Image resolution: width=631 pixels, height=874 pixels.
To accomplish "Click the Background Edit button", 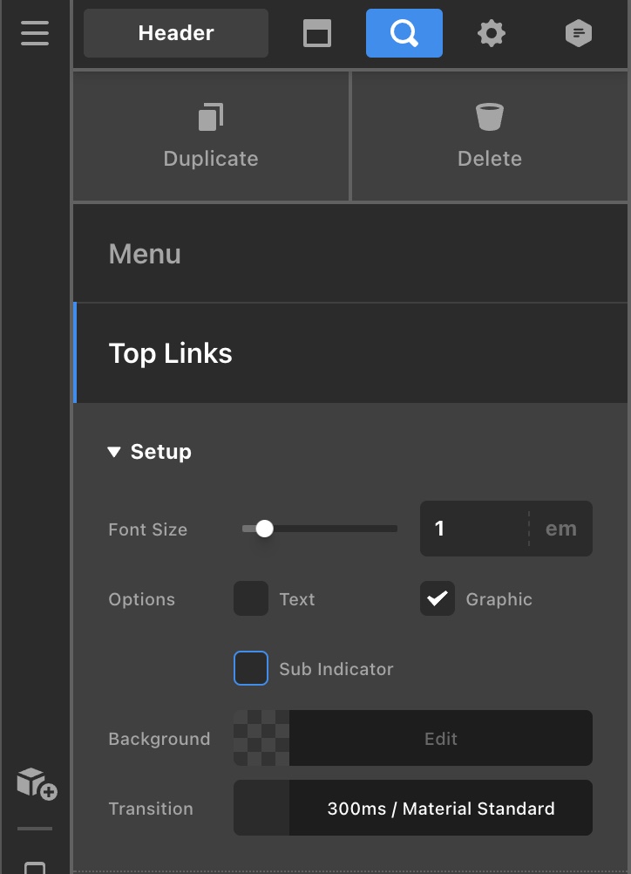I will click(x=440, y=739).
